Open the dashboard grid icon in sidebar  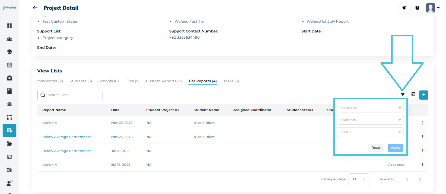point(9,26)
